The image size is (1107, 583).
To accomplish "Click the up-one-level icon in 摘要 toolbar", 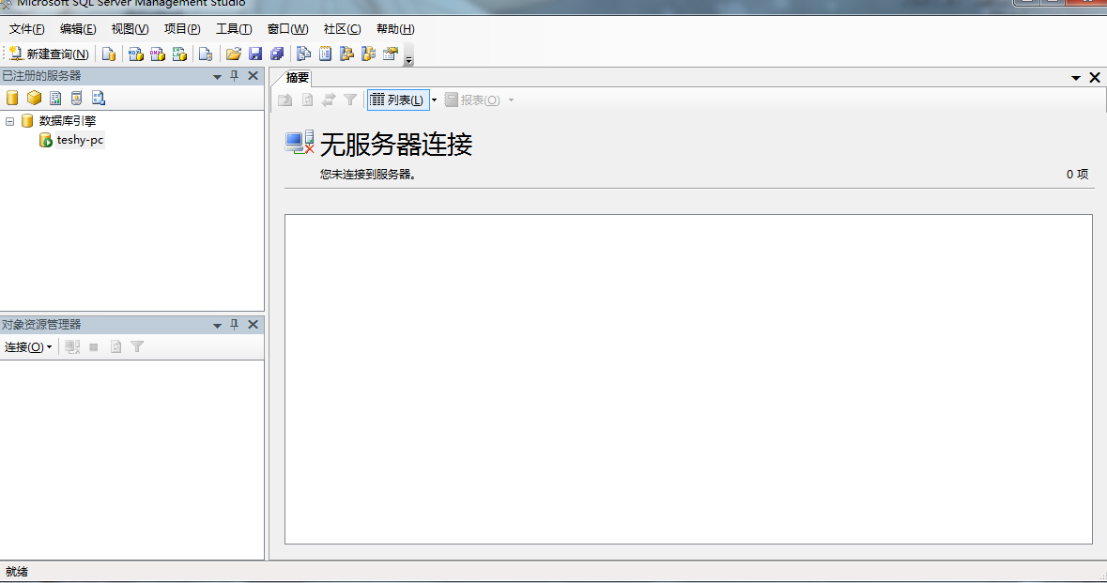I will [x=285, y=100].
